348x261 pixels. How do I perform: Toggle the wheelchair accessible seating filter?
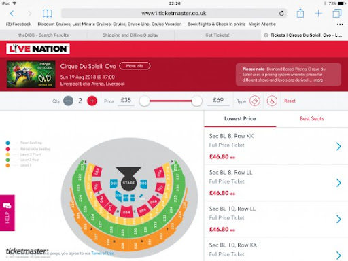tap(272, 101)
